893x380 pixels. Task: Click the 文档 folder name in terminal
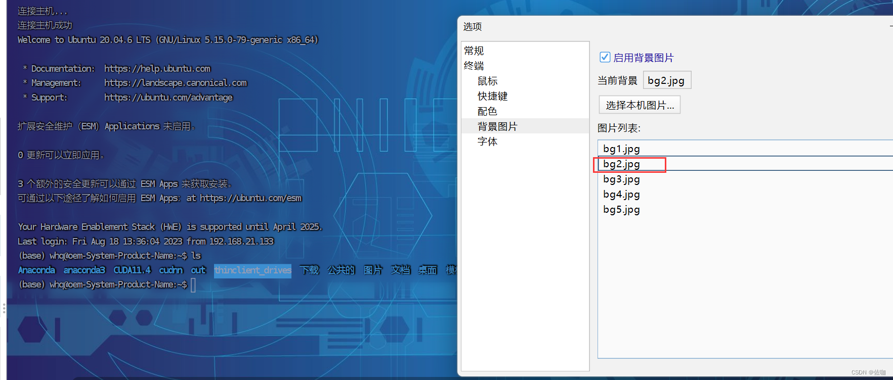[x=400, y=270]
